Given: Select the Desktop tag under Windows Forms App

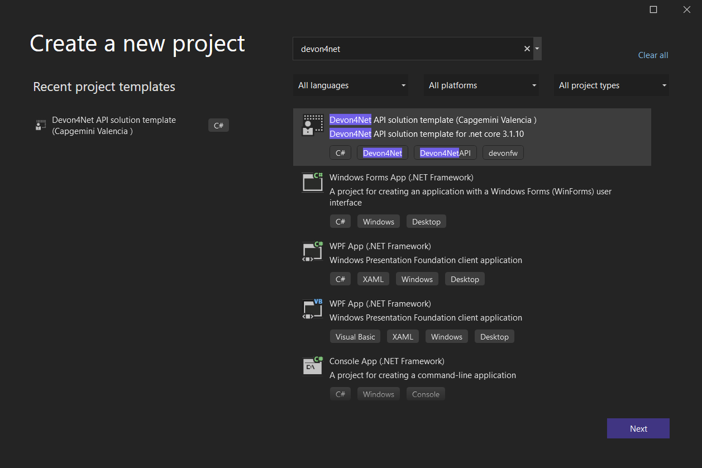Looking at the screenshot, I should coord(426,221).
